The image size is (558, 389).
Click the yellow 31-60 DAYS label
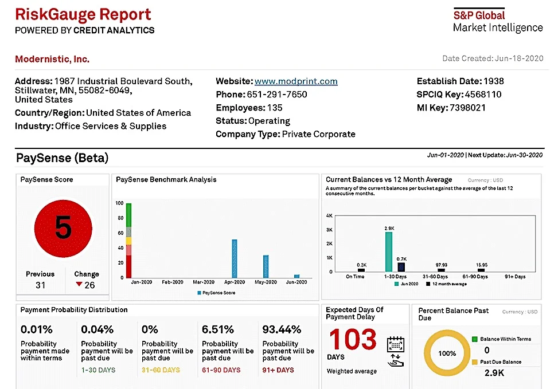pyautogui.click(x=161, y=370)
